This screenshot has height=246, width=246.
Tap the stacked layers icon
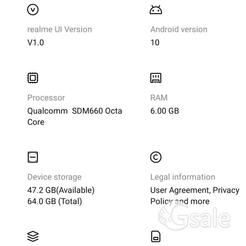[33, 236]
